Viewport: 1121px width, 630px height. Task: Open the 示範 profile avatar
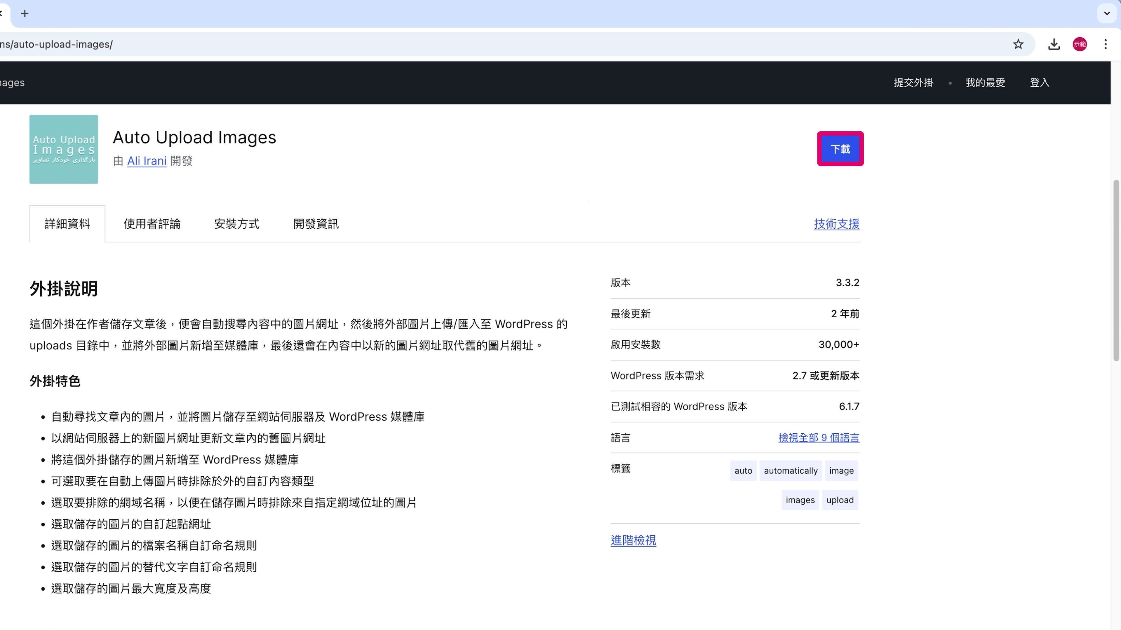tap(1080, 44)
